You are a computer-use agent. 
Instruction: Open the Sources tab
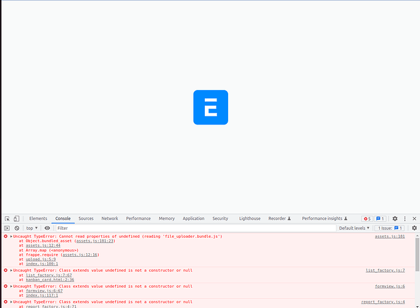pos(86,219)
